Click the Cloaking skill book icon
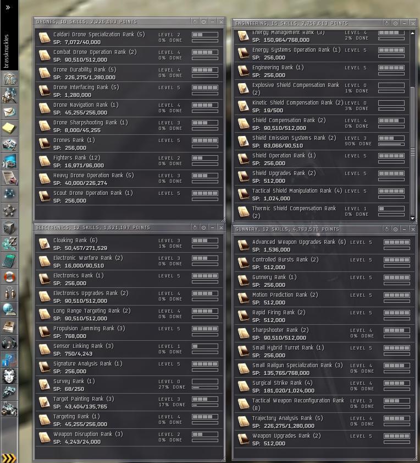 tap(45, 243)
